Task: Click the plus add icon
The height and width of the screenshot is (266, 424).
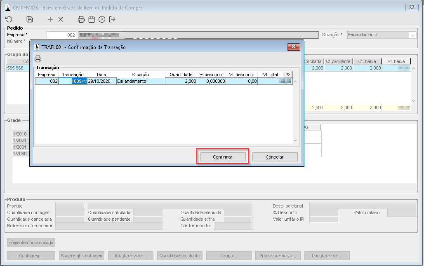Action: coord(50,19)
